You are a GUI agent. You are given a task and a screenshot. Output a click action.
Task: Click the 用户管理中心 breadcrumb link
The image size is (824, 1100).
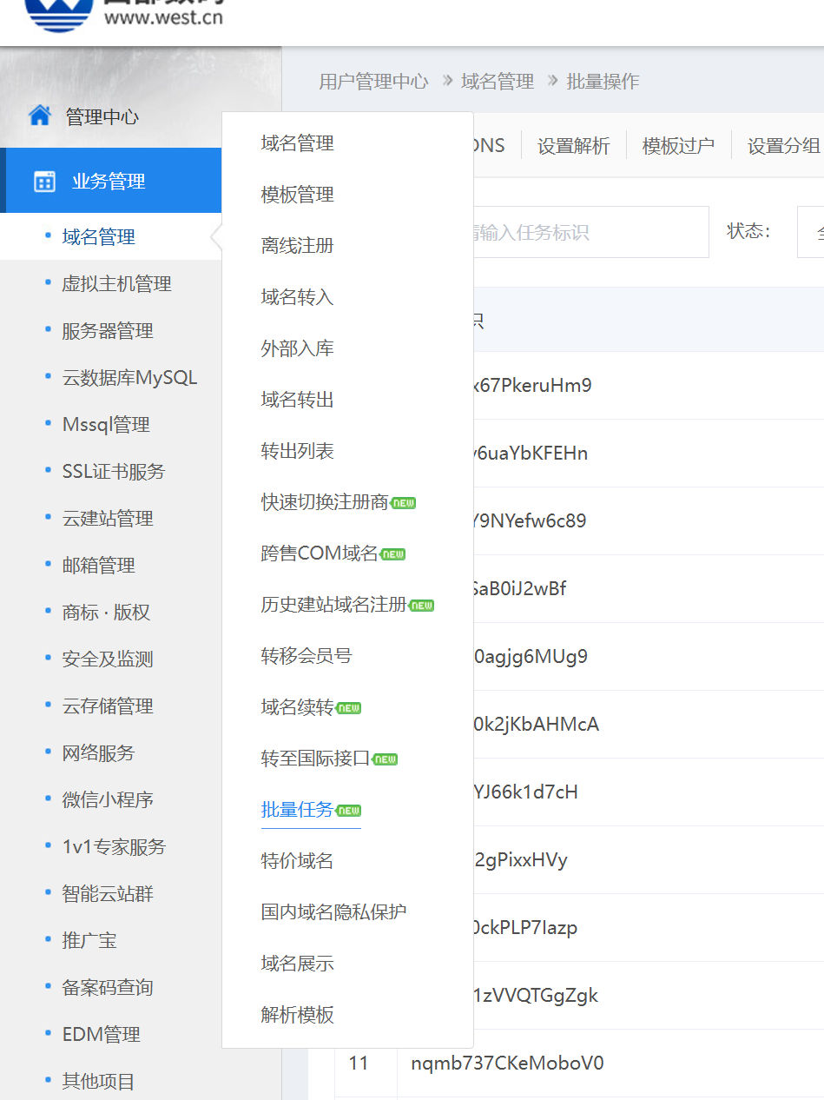point(373,80)
